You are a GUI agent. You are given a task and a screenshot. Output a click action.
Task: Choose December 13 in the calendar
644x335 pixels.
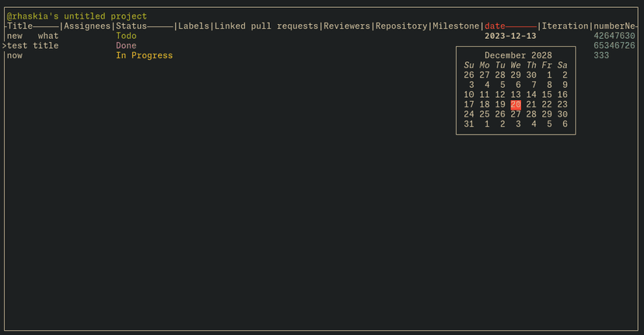tap(516, 95)
